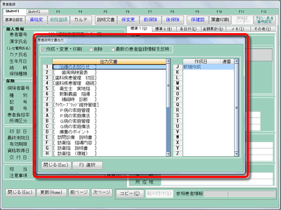
Task: Click the 作成日 list scroll-down arrow
Action: 237,154
